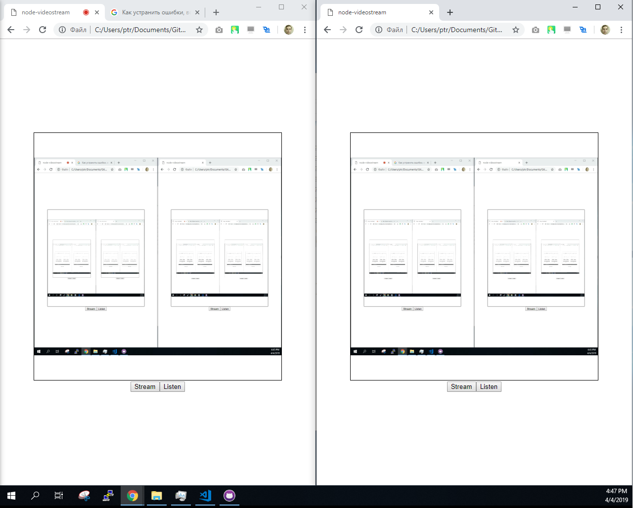Viewport: 633px width, 508px height.
Task: Click the Listen button in left window
Action: click(x=172, y=387)
